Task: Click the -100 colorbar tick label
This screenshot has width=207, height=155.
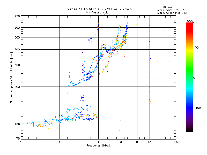Action: [x=197, y=107]
